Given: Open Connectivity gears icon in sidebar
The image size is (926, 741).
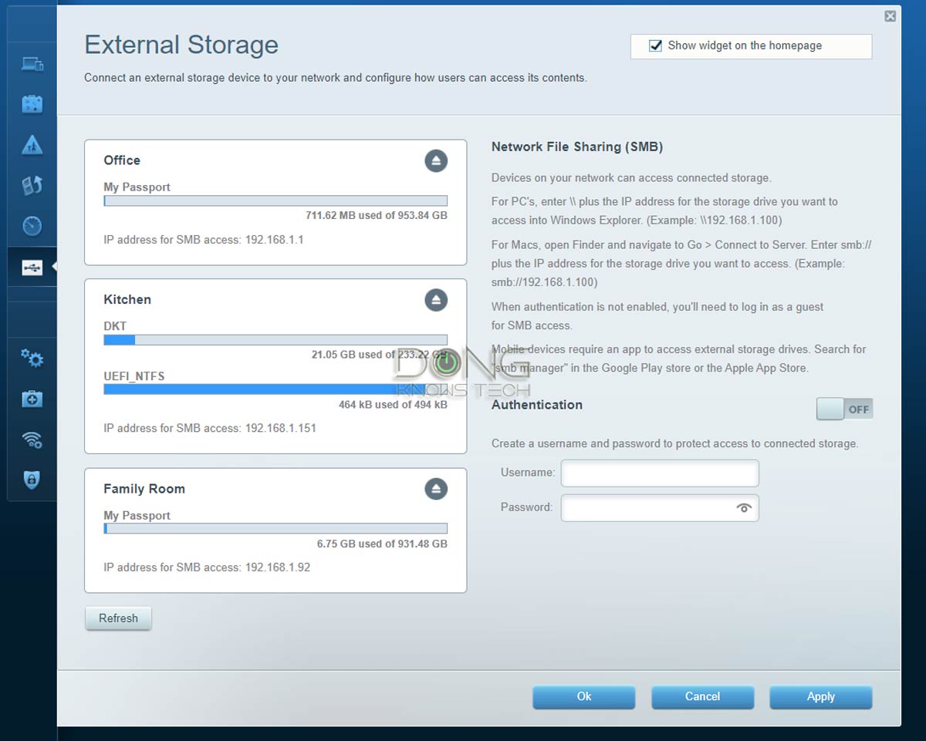Looking at the screenshot, I should tap(32, 358).
